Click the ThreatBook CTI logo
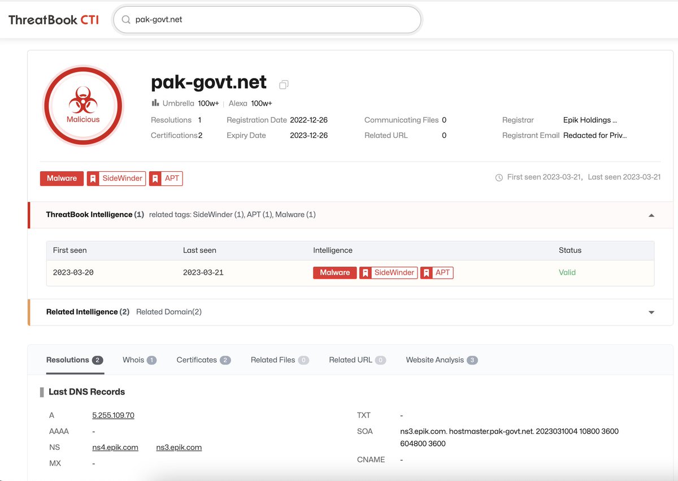The height and width of the screenshot is (481, 678). coord(53,19)
